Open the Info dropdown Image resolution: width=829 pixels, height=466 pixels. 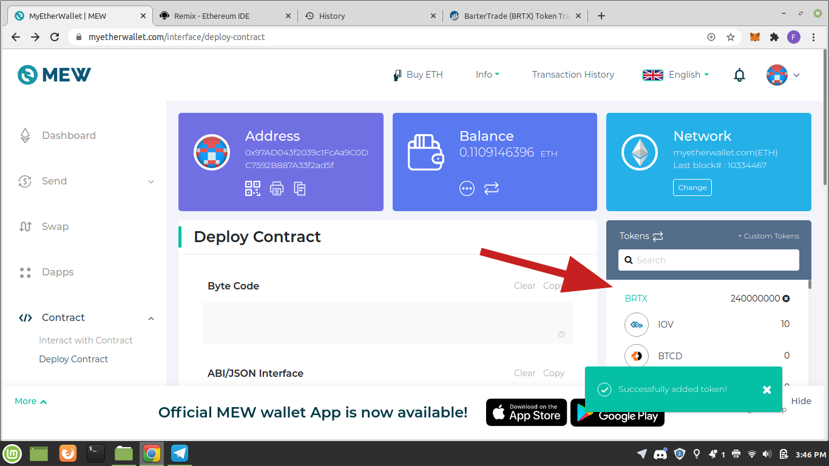487,75
